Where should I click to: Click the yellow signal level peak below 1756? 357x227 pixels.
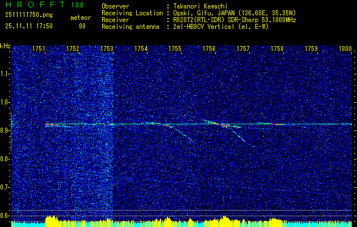click(224, 221)
